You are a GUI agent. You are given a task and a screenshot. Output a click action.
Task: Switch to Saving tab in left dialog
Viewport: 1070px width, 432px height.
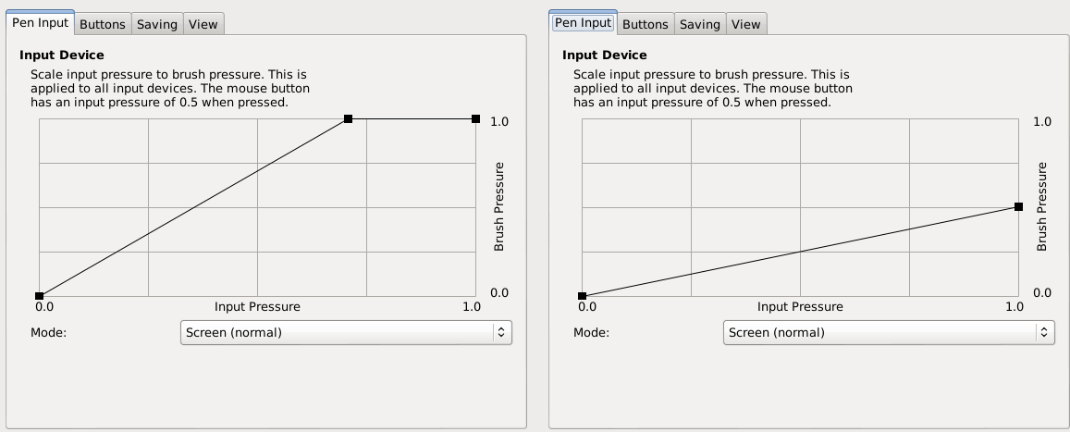coord(157,24)
